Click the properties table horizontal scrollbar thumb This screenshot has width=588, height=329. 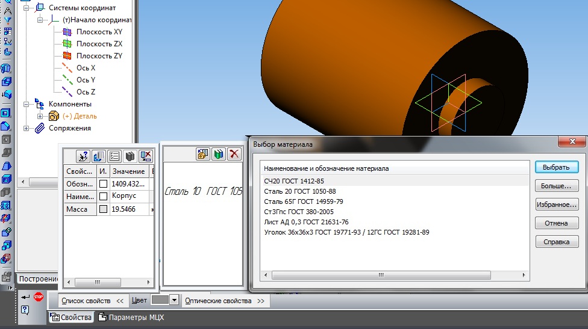tap(98, 282)
